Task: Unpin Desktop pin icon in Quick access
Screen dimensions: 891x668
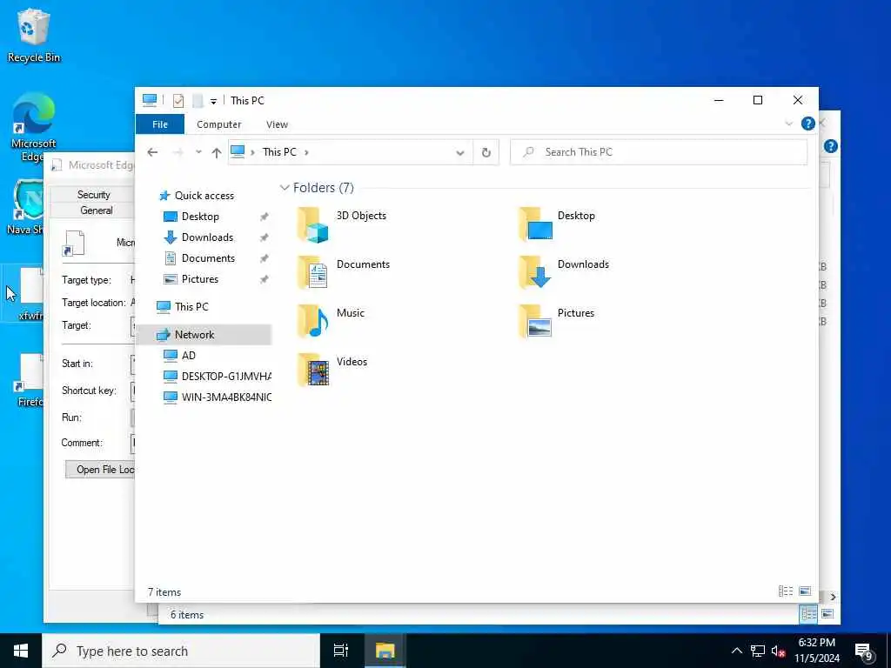Action: point(264,217)
